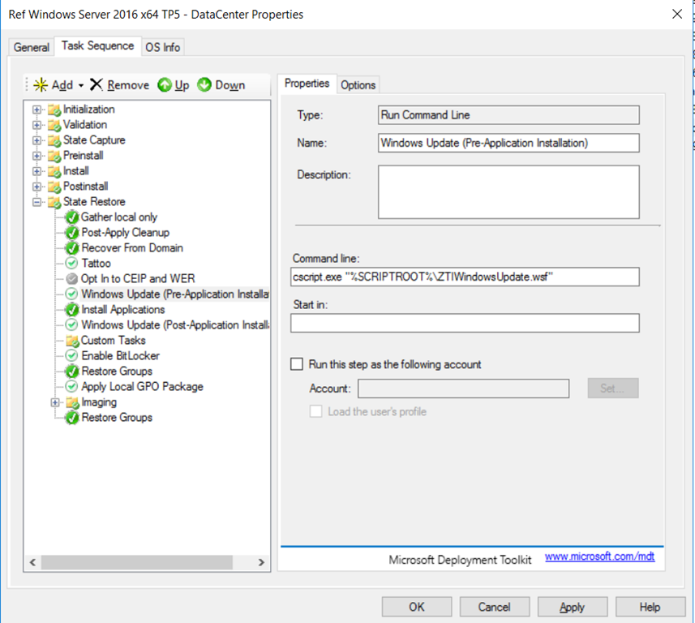Screen dimensions: 695x623
Task: Click the Custom Tasks folder icon
Action: pyautogui.click(x=72, y=341)
